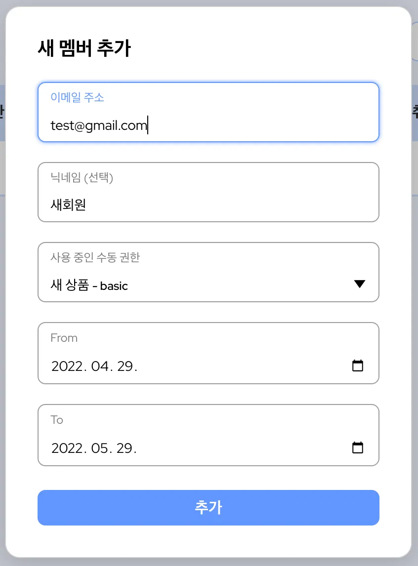Open the From date calendar picker icon
Viewport: 418px width, 566px height.
(x=357, y=366)
